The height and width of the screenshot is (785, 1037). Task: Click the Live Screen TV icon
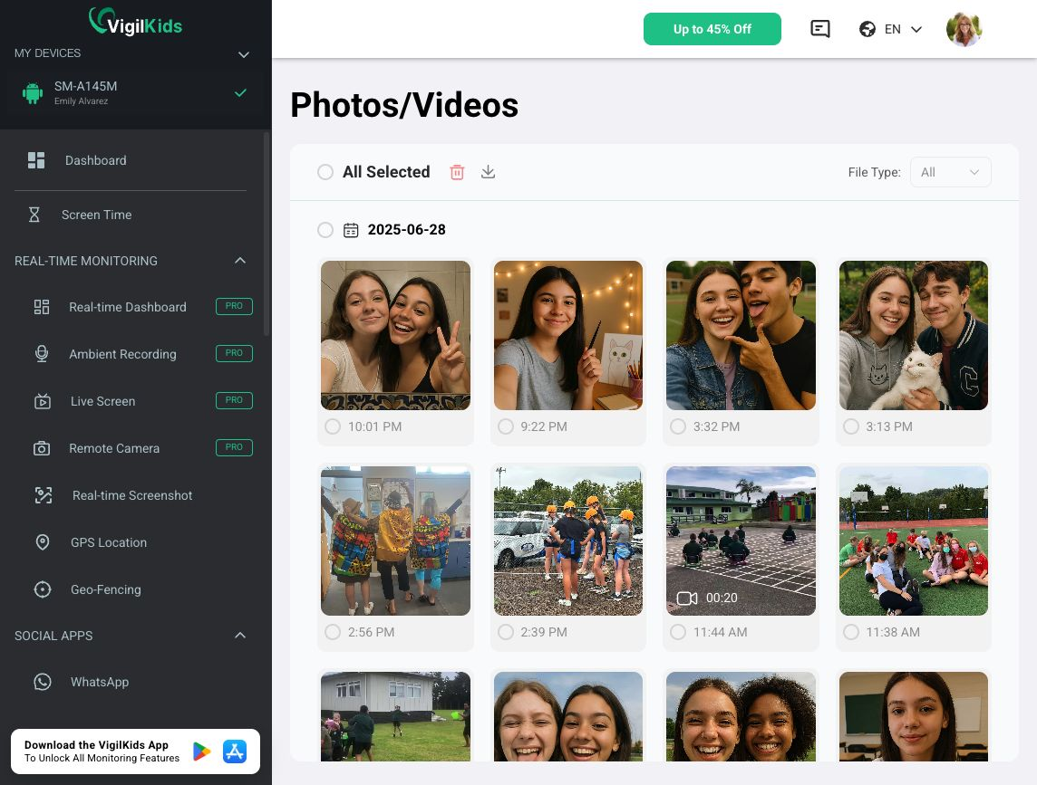pyautogui.click(x=43, y=401)
